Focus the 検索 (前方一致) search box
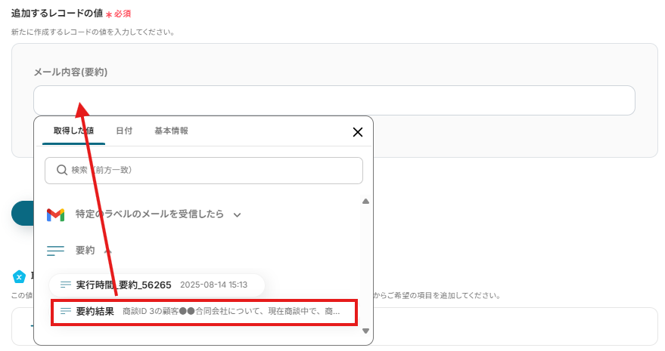665x351 pixels. click(204, 170)
